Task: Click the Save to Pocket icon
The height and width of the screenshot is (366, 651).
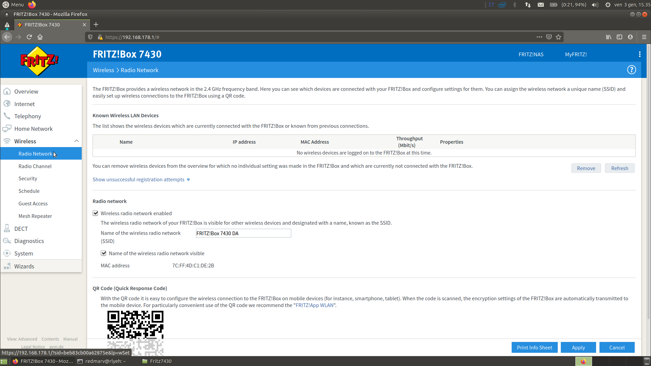Action: pyautogui.click(x=549, y=37)
